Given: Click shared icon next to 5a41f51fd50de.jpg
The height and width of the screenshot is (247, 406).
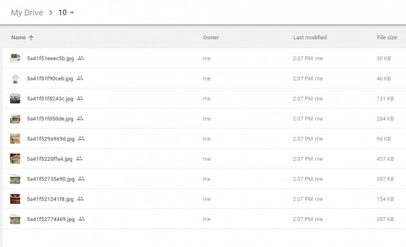Looking at the screenshot, I should click(x=80, y=118).
